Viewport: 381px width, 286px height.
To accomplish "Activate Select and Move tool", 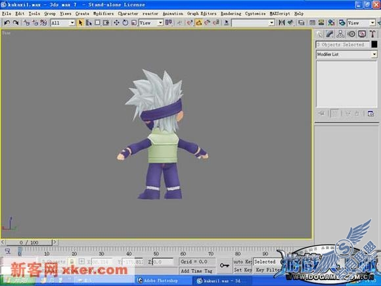I will [x=117, y=23].
